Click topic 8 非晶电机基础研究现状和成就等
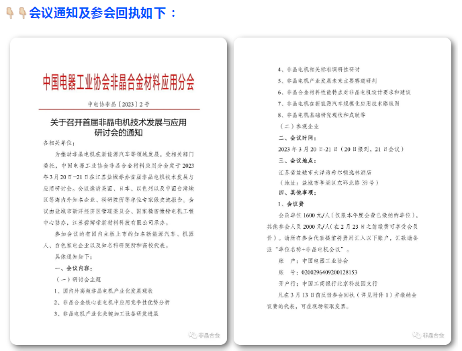Screen dimensions: 462x351 point(322,115)
